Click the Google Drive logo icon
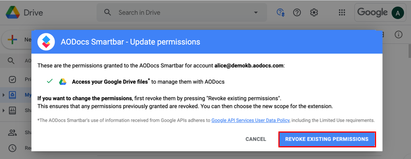This screenshot has width=411, height=159. click(12, 12)
